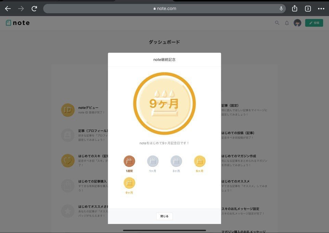The width and height of the screenshot is (329, 233).
Task: Click the はじめてのスキ heart badge
Action: [x=68, y=161]
